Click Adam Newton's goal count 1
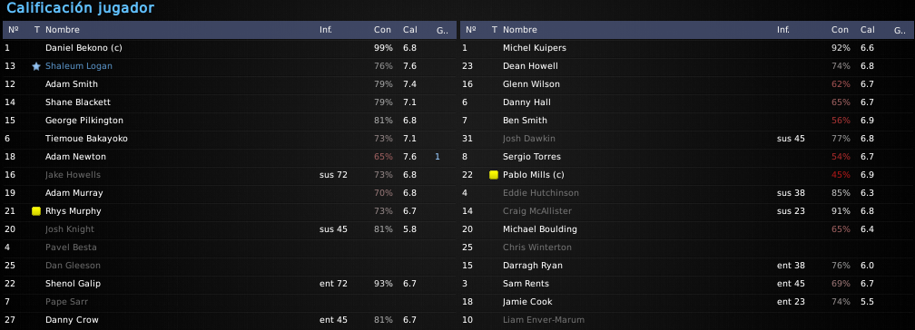The width and height of the screenshot is (915, 330). tap(438, 157)
